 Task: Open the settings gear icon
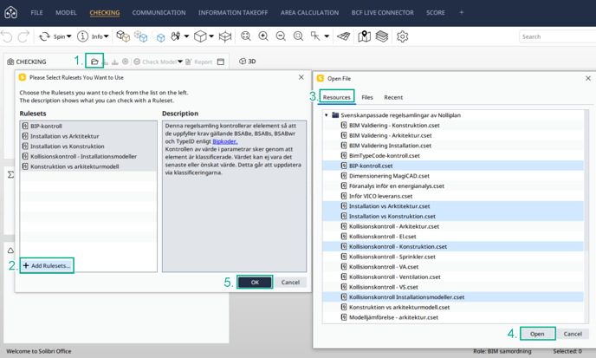(402, 36)
